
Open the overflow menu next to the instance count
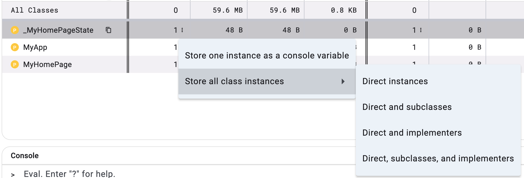pos(182,30)
